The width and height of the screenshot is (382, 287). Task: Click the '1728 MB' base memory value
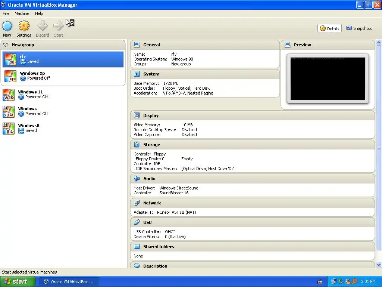(x=171, y=83)
